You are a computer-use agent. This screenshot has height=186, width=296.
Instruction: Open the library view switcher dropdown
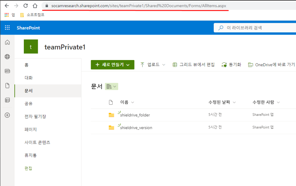[x=111, y=86]
